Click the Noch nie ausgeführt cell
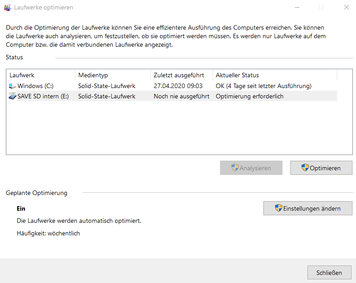356x283 pixels. point(182,96)
